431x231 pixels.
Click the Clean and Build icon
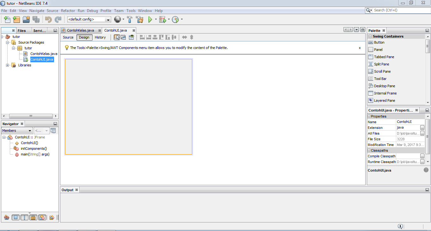(x=140, y=19)
